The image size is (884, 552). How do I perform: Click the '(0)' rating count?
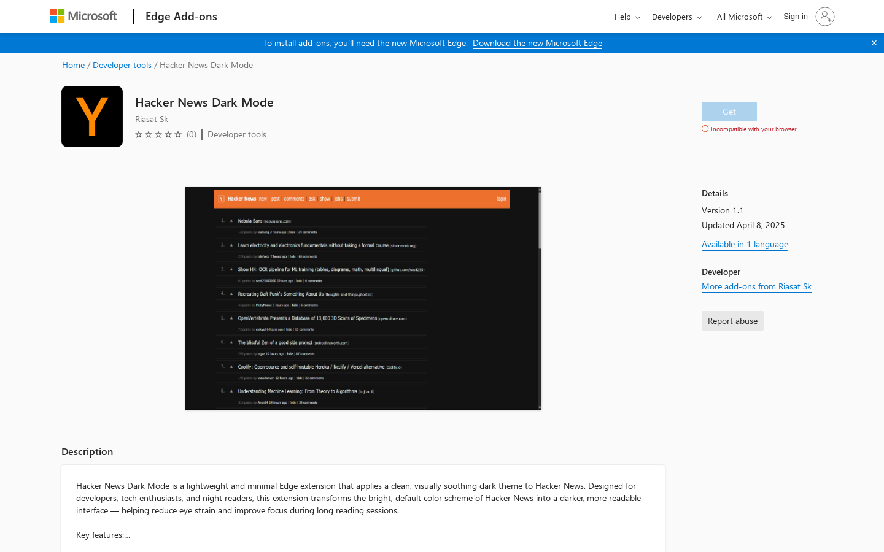[x=192, y=134]
